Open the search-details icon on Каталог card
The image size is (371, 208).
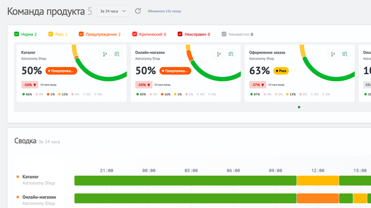(117, 55)
